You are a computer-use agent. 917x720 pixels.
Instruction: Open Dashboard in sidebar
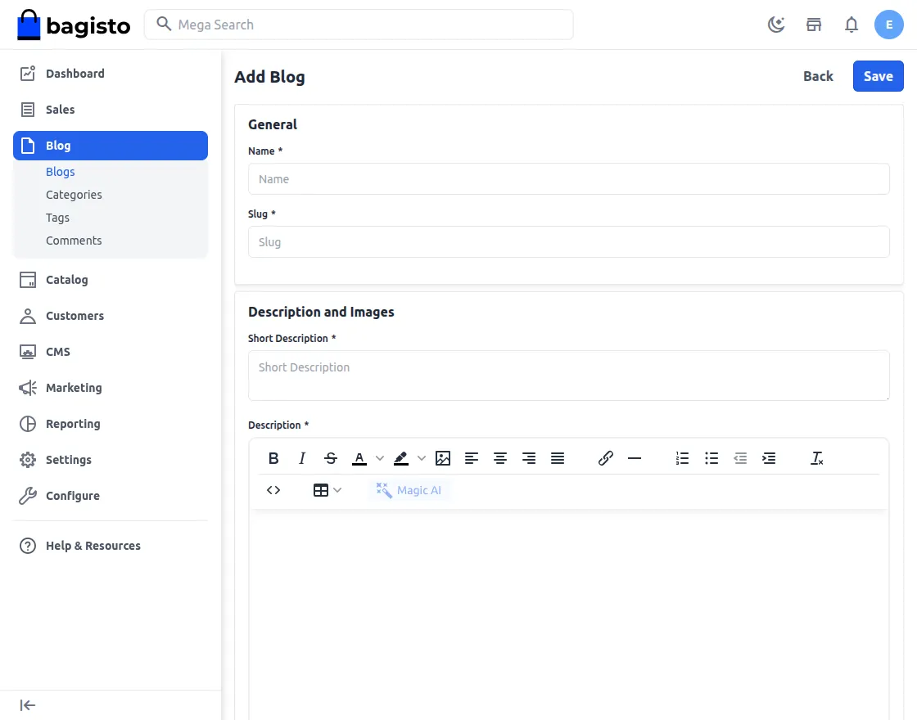pyautogui.click(x=110, y=74)
